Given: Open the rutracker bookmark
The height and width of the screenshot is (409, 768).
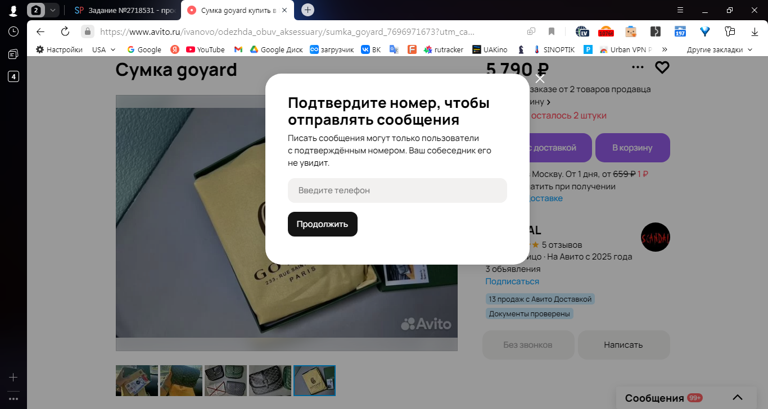Looking at the screenshot, I should coord(444,49).
